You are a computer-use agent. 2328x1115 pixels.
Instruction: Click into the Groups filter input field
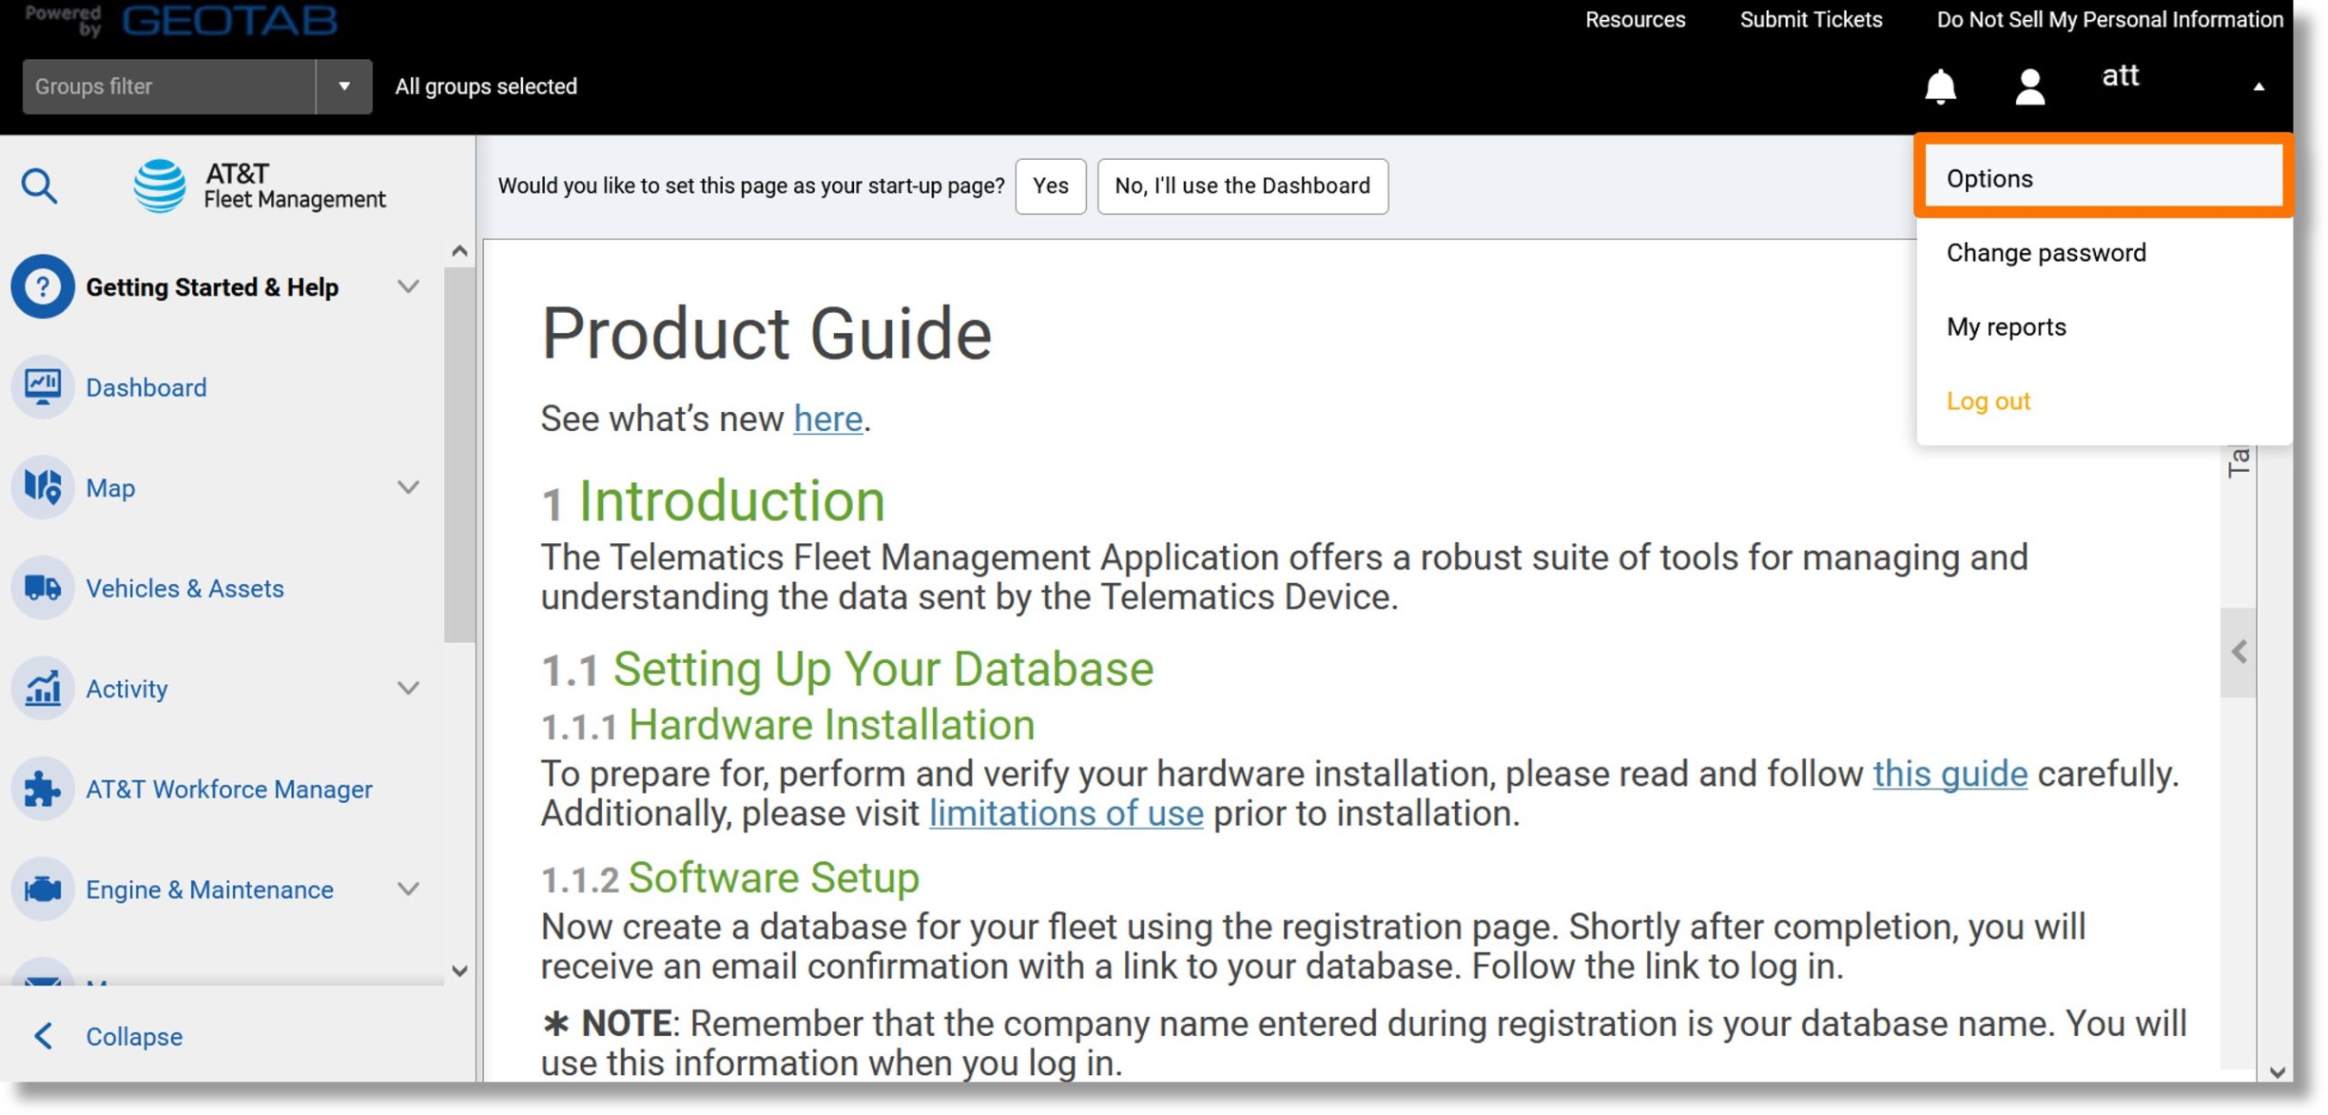[x=169, y=86]
